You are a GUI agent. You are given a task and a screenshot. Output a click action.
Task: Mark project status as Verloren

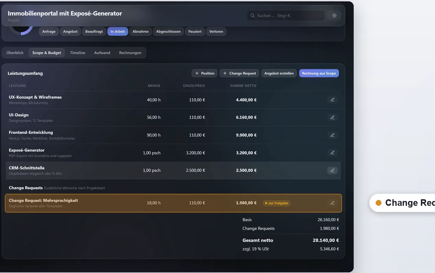(x=216, y=31)
